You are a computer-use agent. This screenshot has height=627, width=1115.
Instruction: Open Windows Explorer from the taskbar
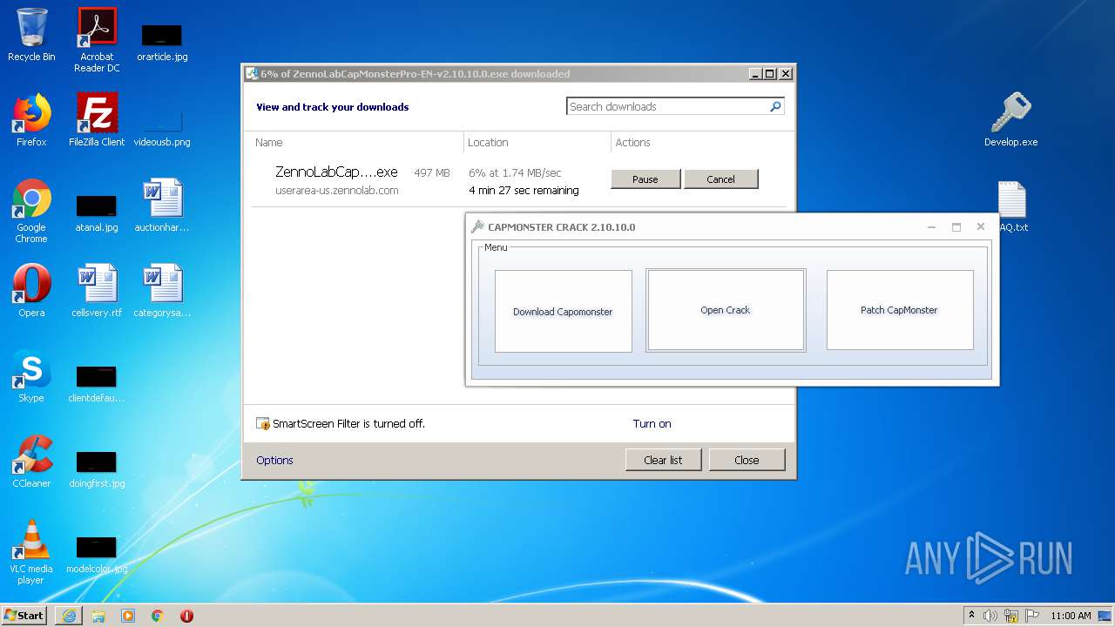(98, 616)
